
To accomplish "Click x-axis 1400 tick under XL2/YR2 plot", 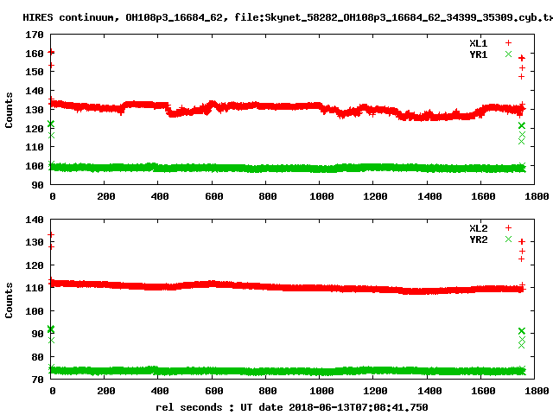I will pyautogui.click(x=429, y=391).
